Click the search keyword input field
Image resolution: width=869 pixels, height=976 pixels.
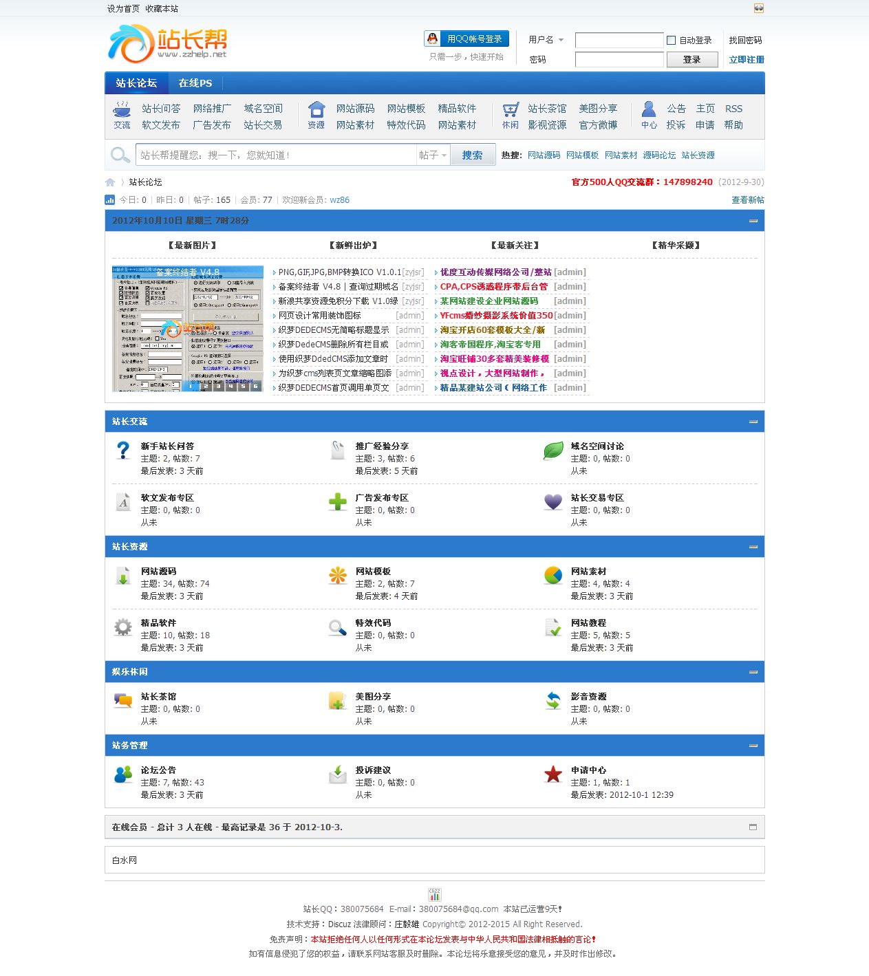[275, 155]
